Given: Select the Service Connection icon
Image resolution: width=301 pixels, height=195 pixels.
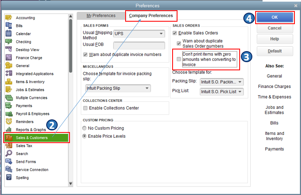Looking at the screenshot, I should click(x=9, y=170).
